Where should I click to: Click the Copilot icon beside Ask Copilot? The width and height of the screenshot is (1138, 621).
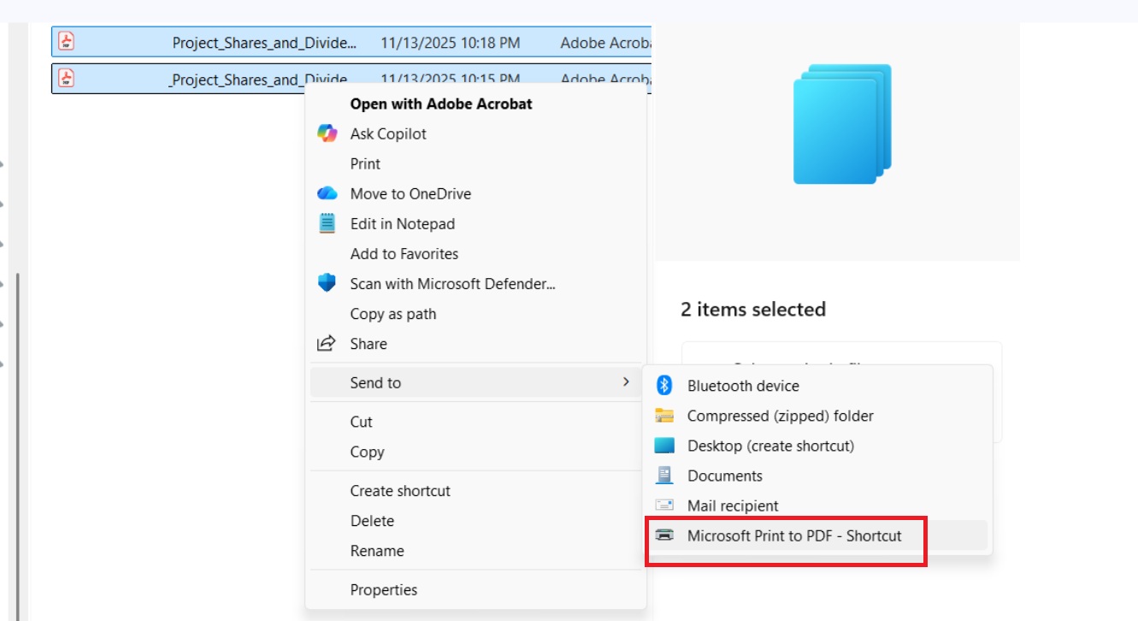[327, 133]
